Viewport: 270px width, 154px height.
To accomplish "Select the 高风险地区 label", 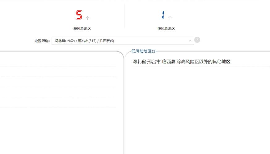I will tap(82, 29).
